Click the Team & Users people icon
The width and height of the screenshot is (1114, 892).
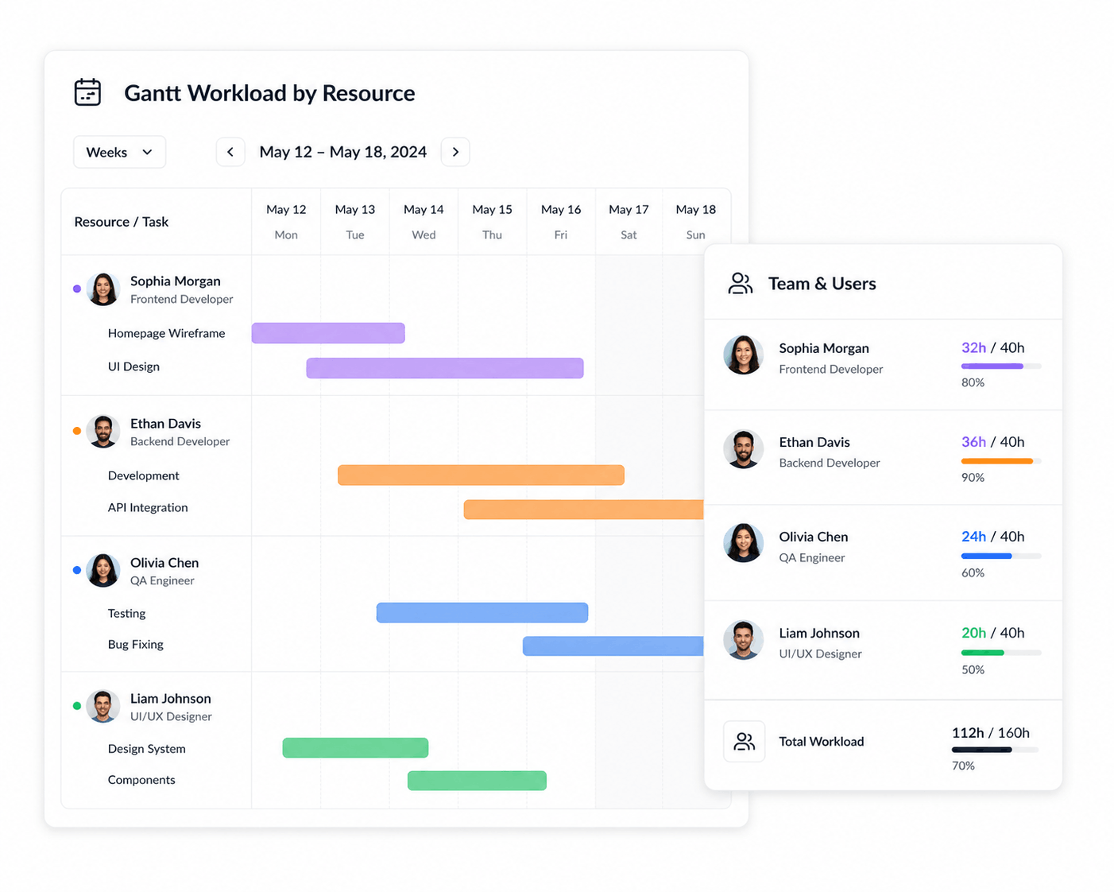[x=740, y=284]
